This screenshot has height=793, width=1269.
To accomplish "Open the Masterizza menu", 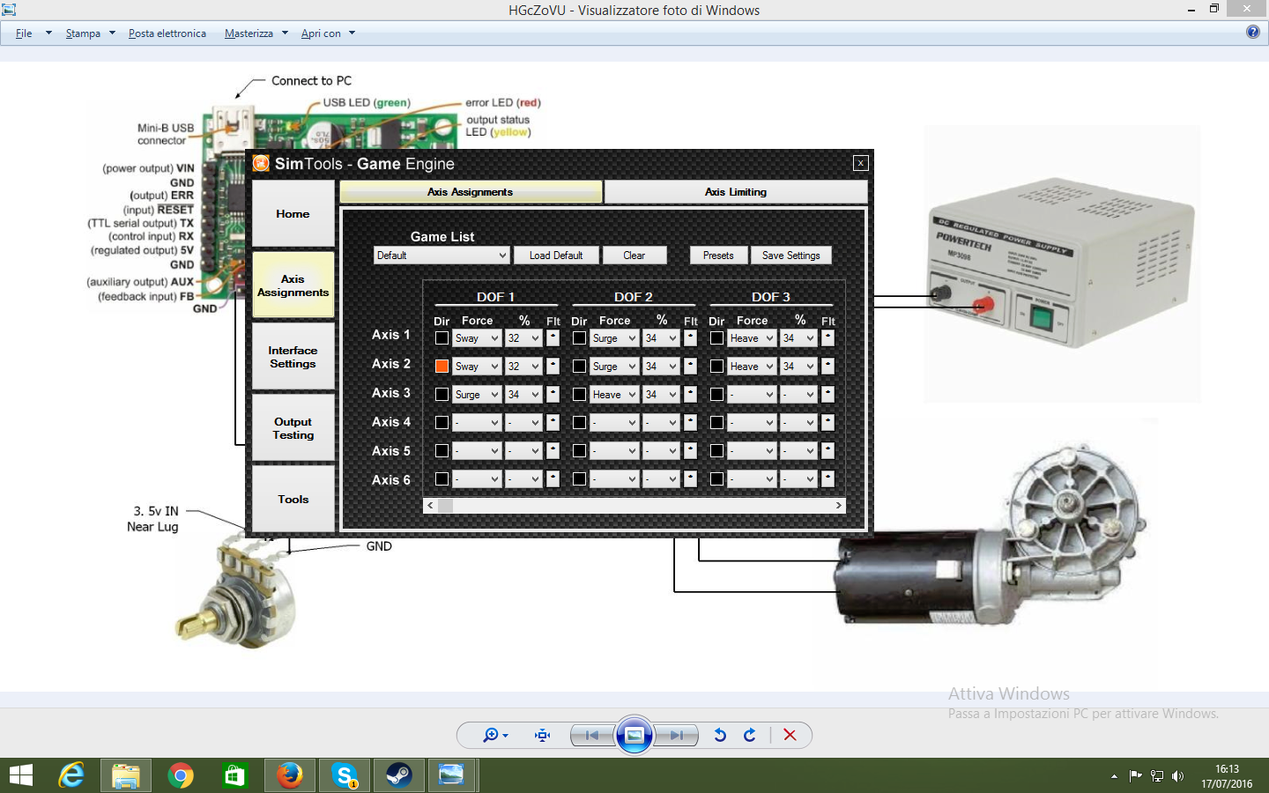I will click(x=249, y=33).
